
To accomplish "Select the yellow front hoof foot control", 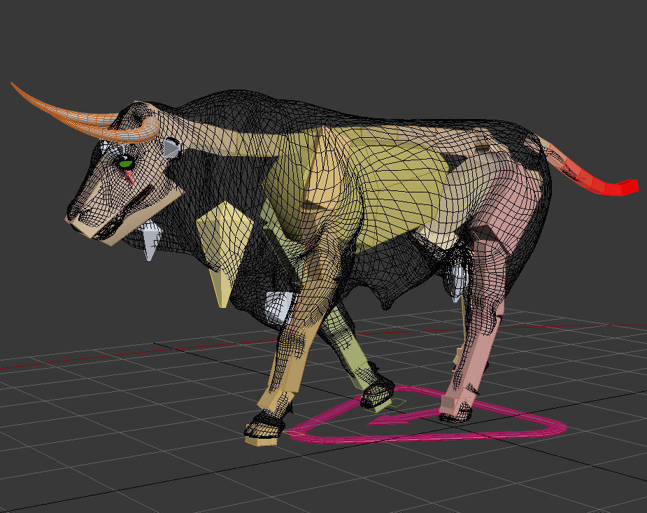I will 261,440.
